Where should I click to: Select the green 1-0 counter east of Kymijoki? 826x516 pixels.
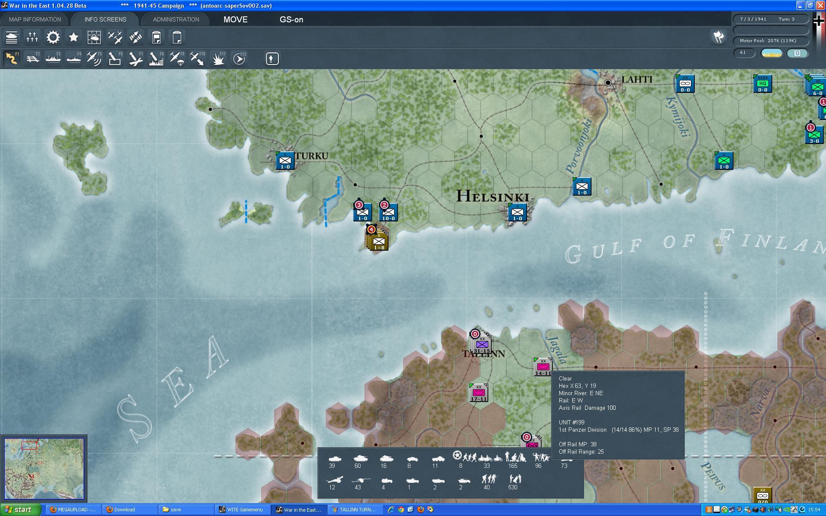tap(724, 161)
